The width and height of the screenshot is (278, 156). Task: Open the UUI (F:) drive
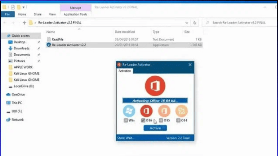point(17,111)
